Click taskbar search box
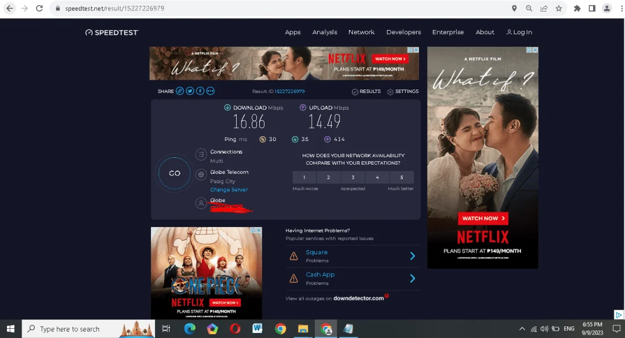 coord(89,329)
